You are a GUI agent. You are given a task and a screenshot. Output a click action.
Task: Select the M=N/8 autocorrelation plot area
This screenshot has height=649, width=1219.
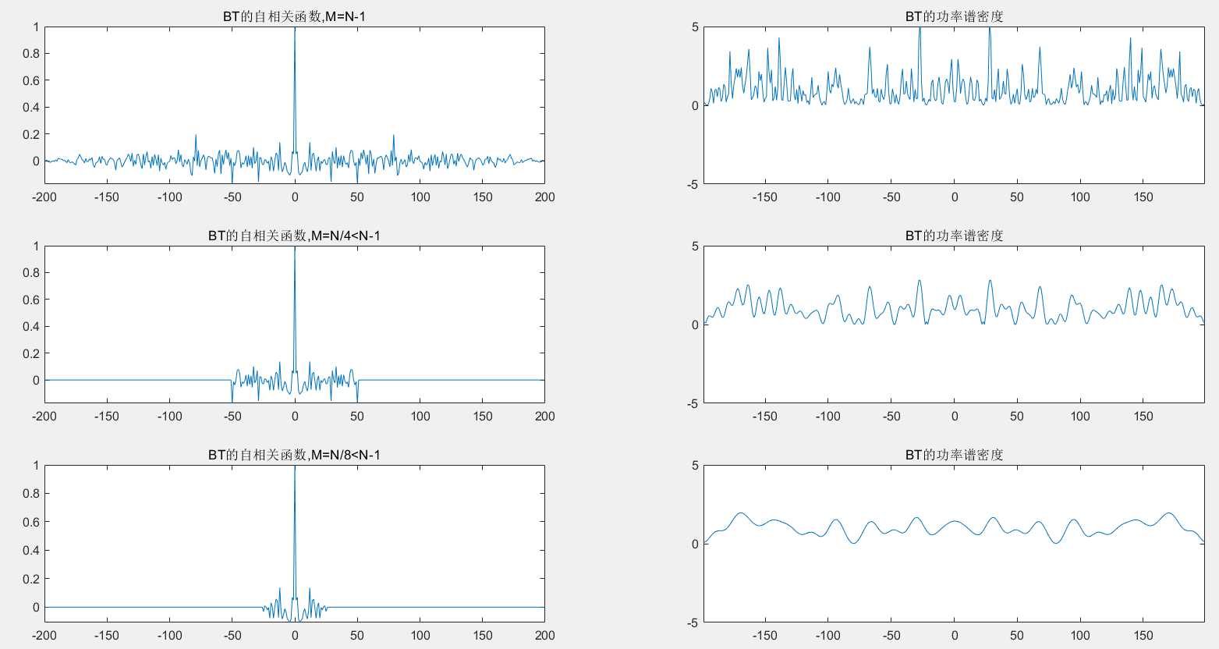tap(295, 544)
